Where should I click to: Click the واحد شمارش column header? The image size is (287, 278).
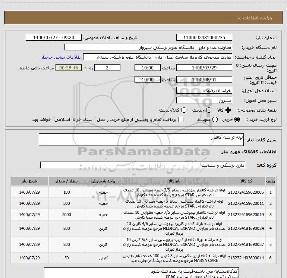(x=103, y=181)
